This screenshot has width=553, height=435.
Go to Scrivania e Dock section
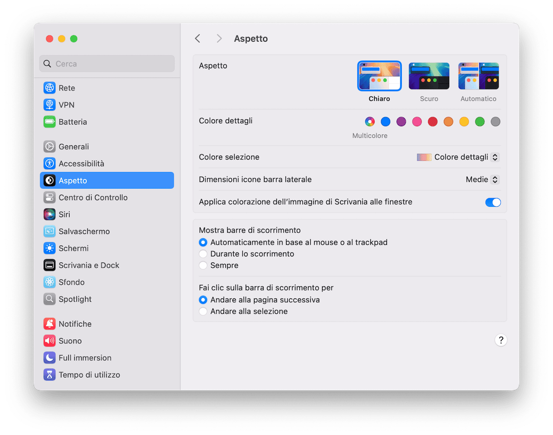(89, 265)
